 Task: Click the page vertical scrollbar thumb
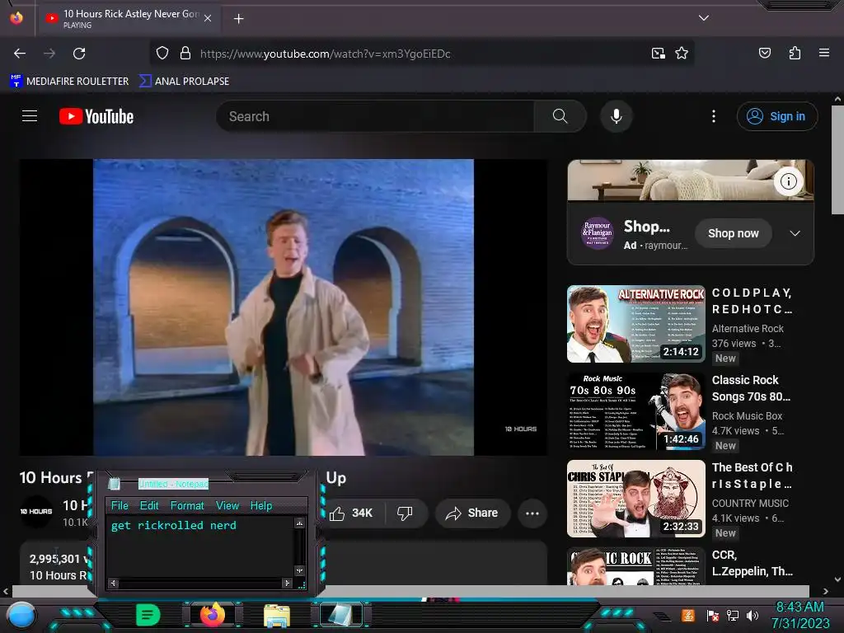coord(837,160)
